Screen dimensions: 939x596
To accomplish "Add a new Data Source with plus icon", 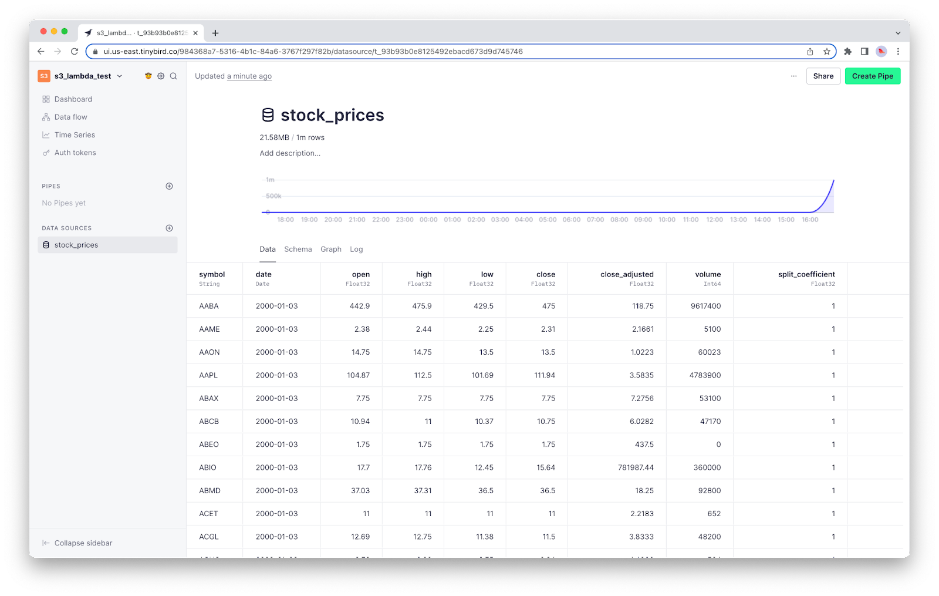I will pos(169,228).
